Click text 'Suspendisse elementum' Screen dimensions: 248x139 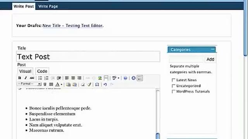click(x=52, y=114)
